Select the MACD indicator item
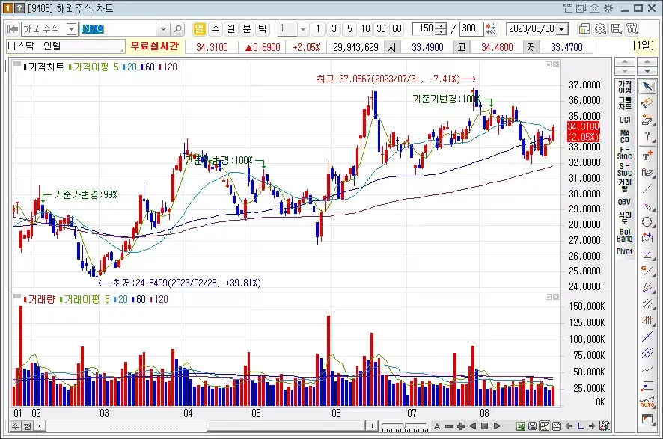The image size is (663, 439). 625,136
